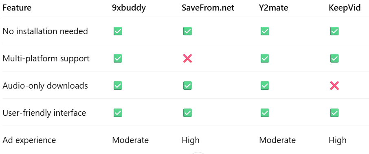
Task: Select the 9xbuddy column header
Action: point(129,8)
